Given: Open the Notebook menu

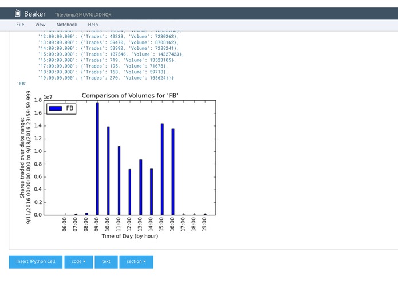Looking at the screenshot, I should (66, 25).
